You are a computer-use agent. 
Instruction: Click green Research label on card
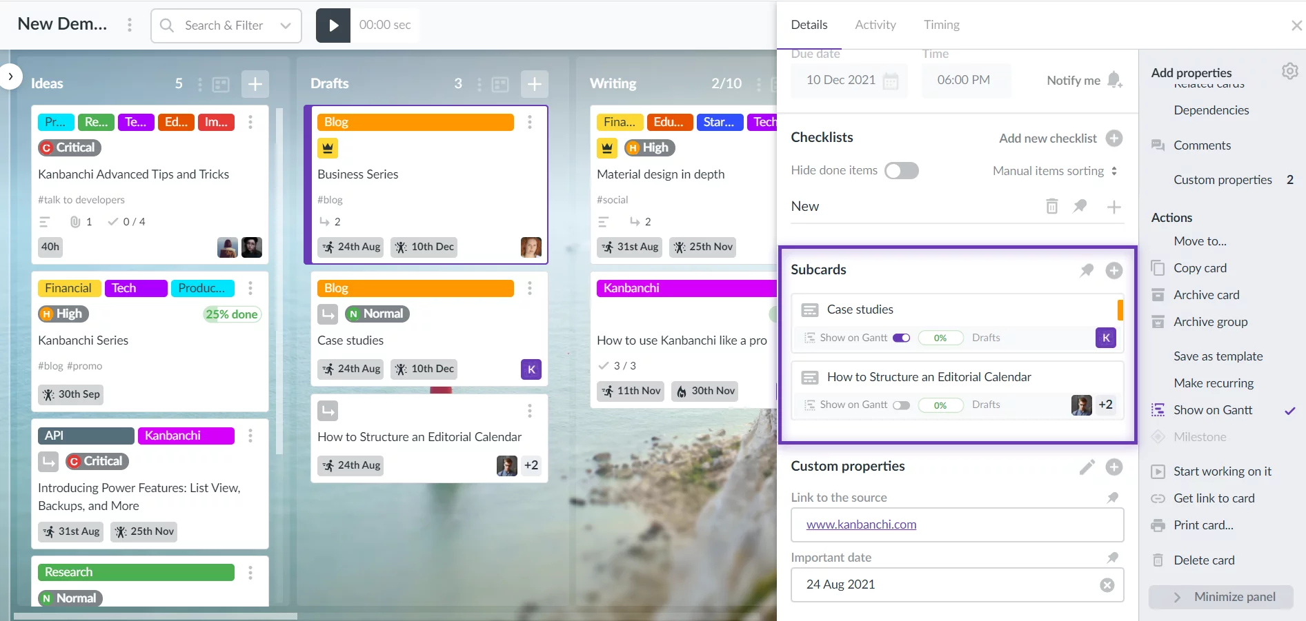click(136, 572)
